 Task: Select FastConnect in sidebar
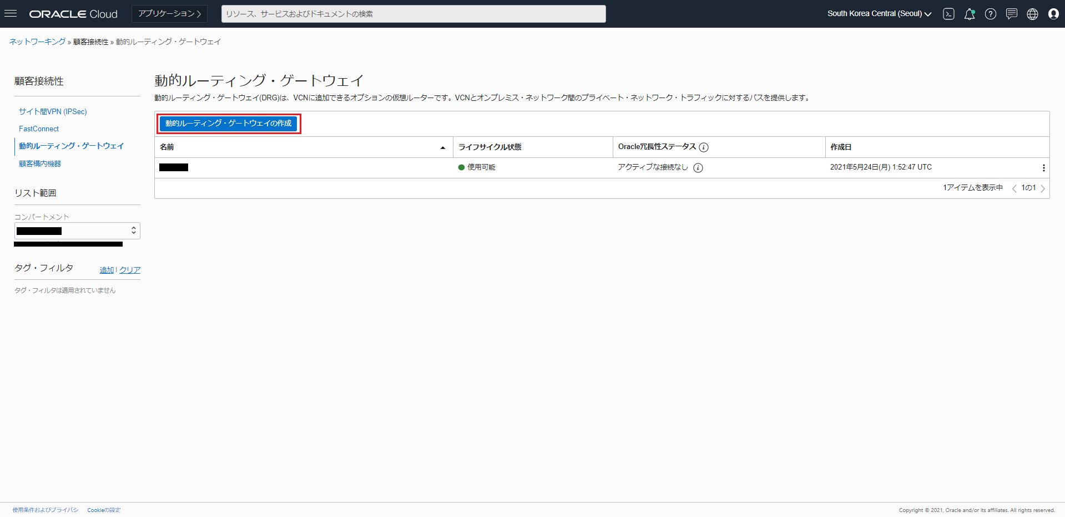click(x=39, y=129)
